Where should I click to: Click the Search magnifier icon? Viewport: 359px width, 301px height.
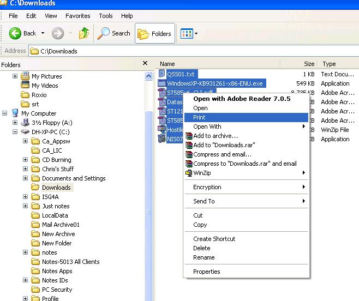point(104,33)
